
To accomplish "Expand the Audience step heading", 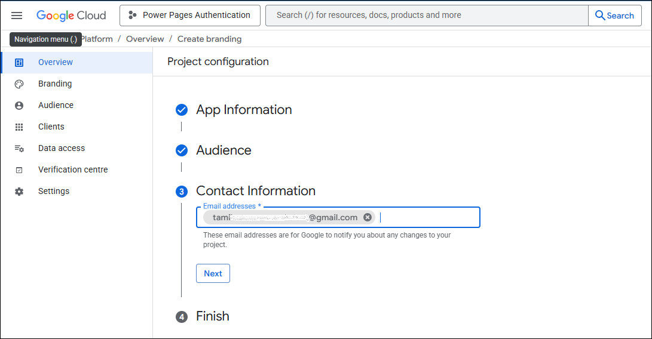I will click(x=224, y=150).
